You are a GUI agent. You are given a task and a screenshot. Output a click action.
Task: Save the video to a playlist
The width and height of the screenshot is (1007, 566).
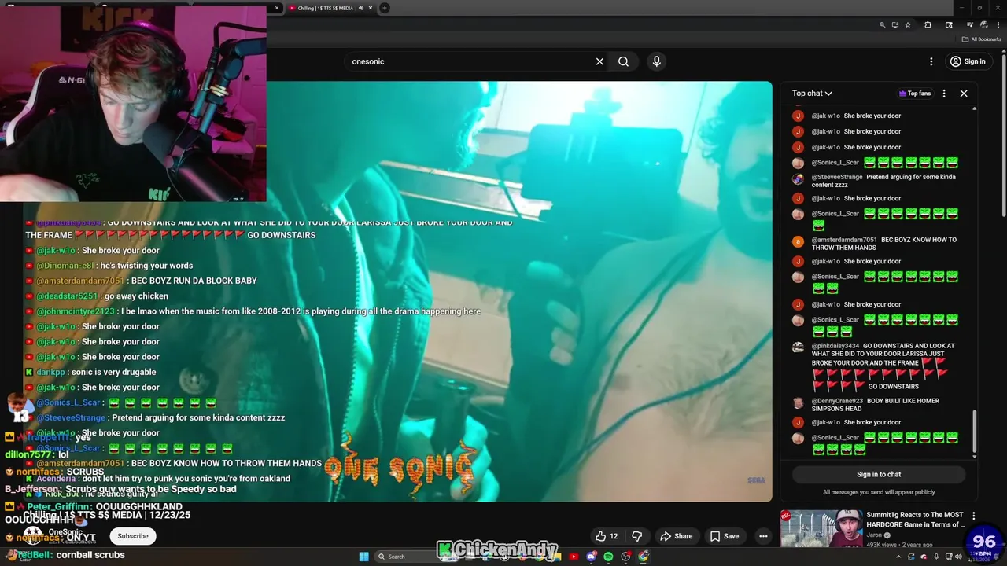tap(725, 536)
